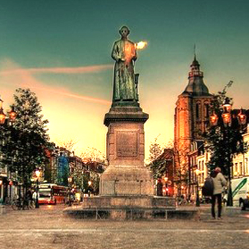Select the glowing flame beside the statue
Image resolution: width=249 pixels, height=249 pixels.
(141, 45)
